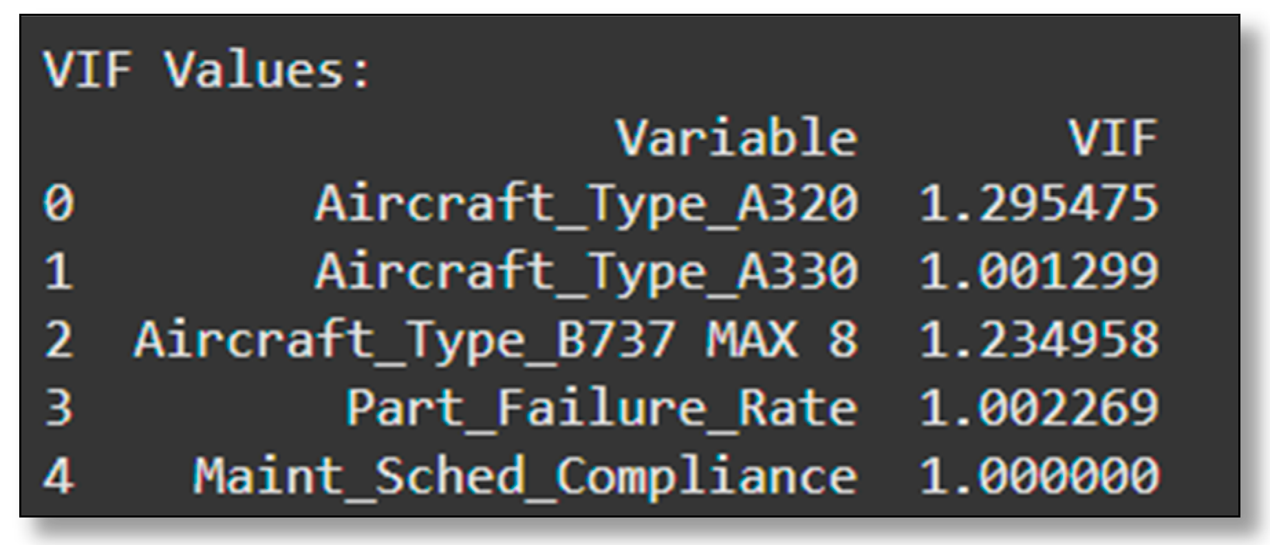Click row index 2
Screen dimensions: 1270x545
tap(58, 340)
